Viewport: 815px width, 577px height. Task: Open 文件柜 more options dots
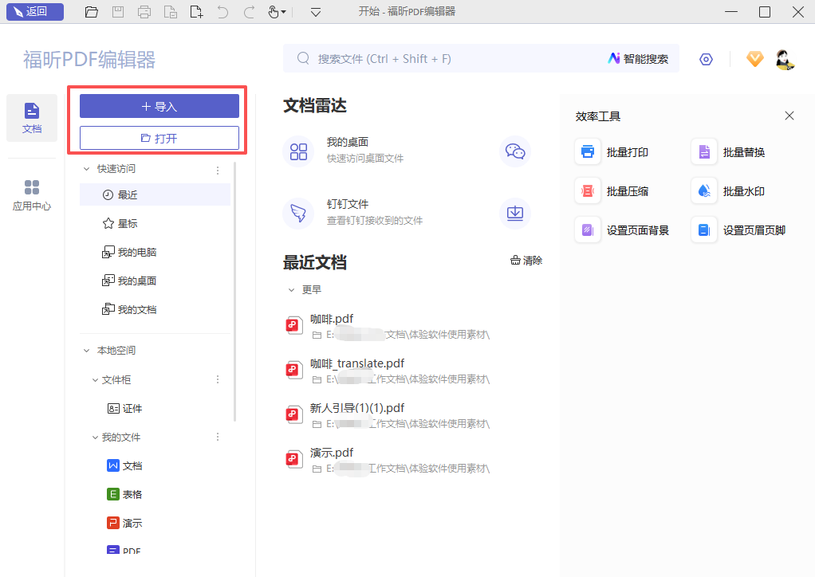(218, 379)
